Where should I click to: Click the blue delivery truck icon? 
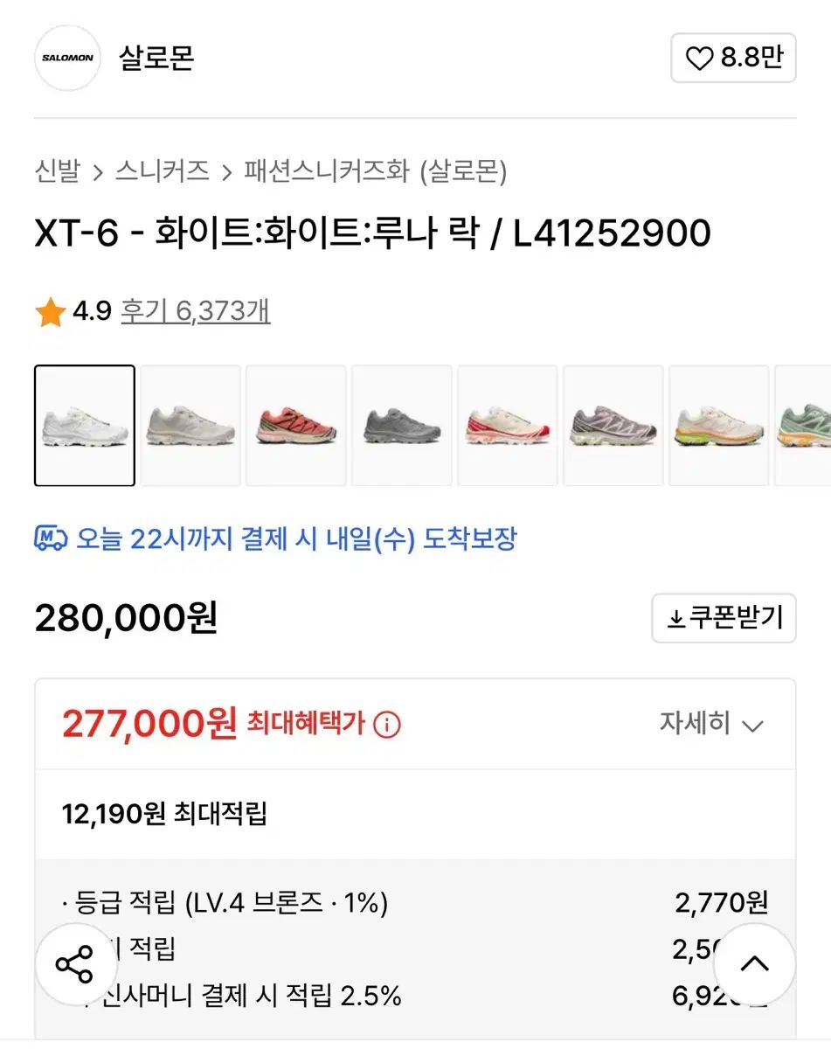click(51, 538)
